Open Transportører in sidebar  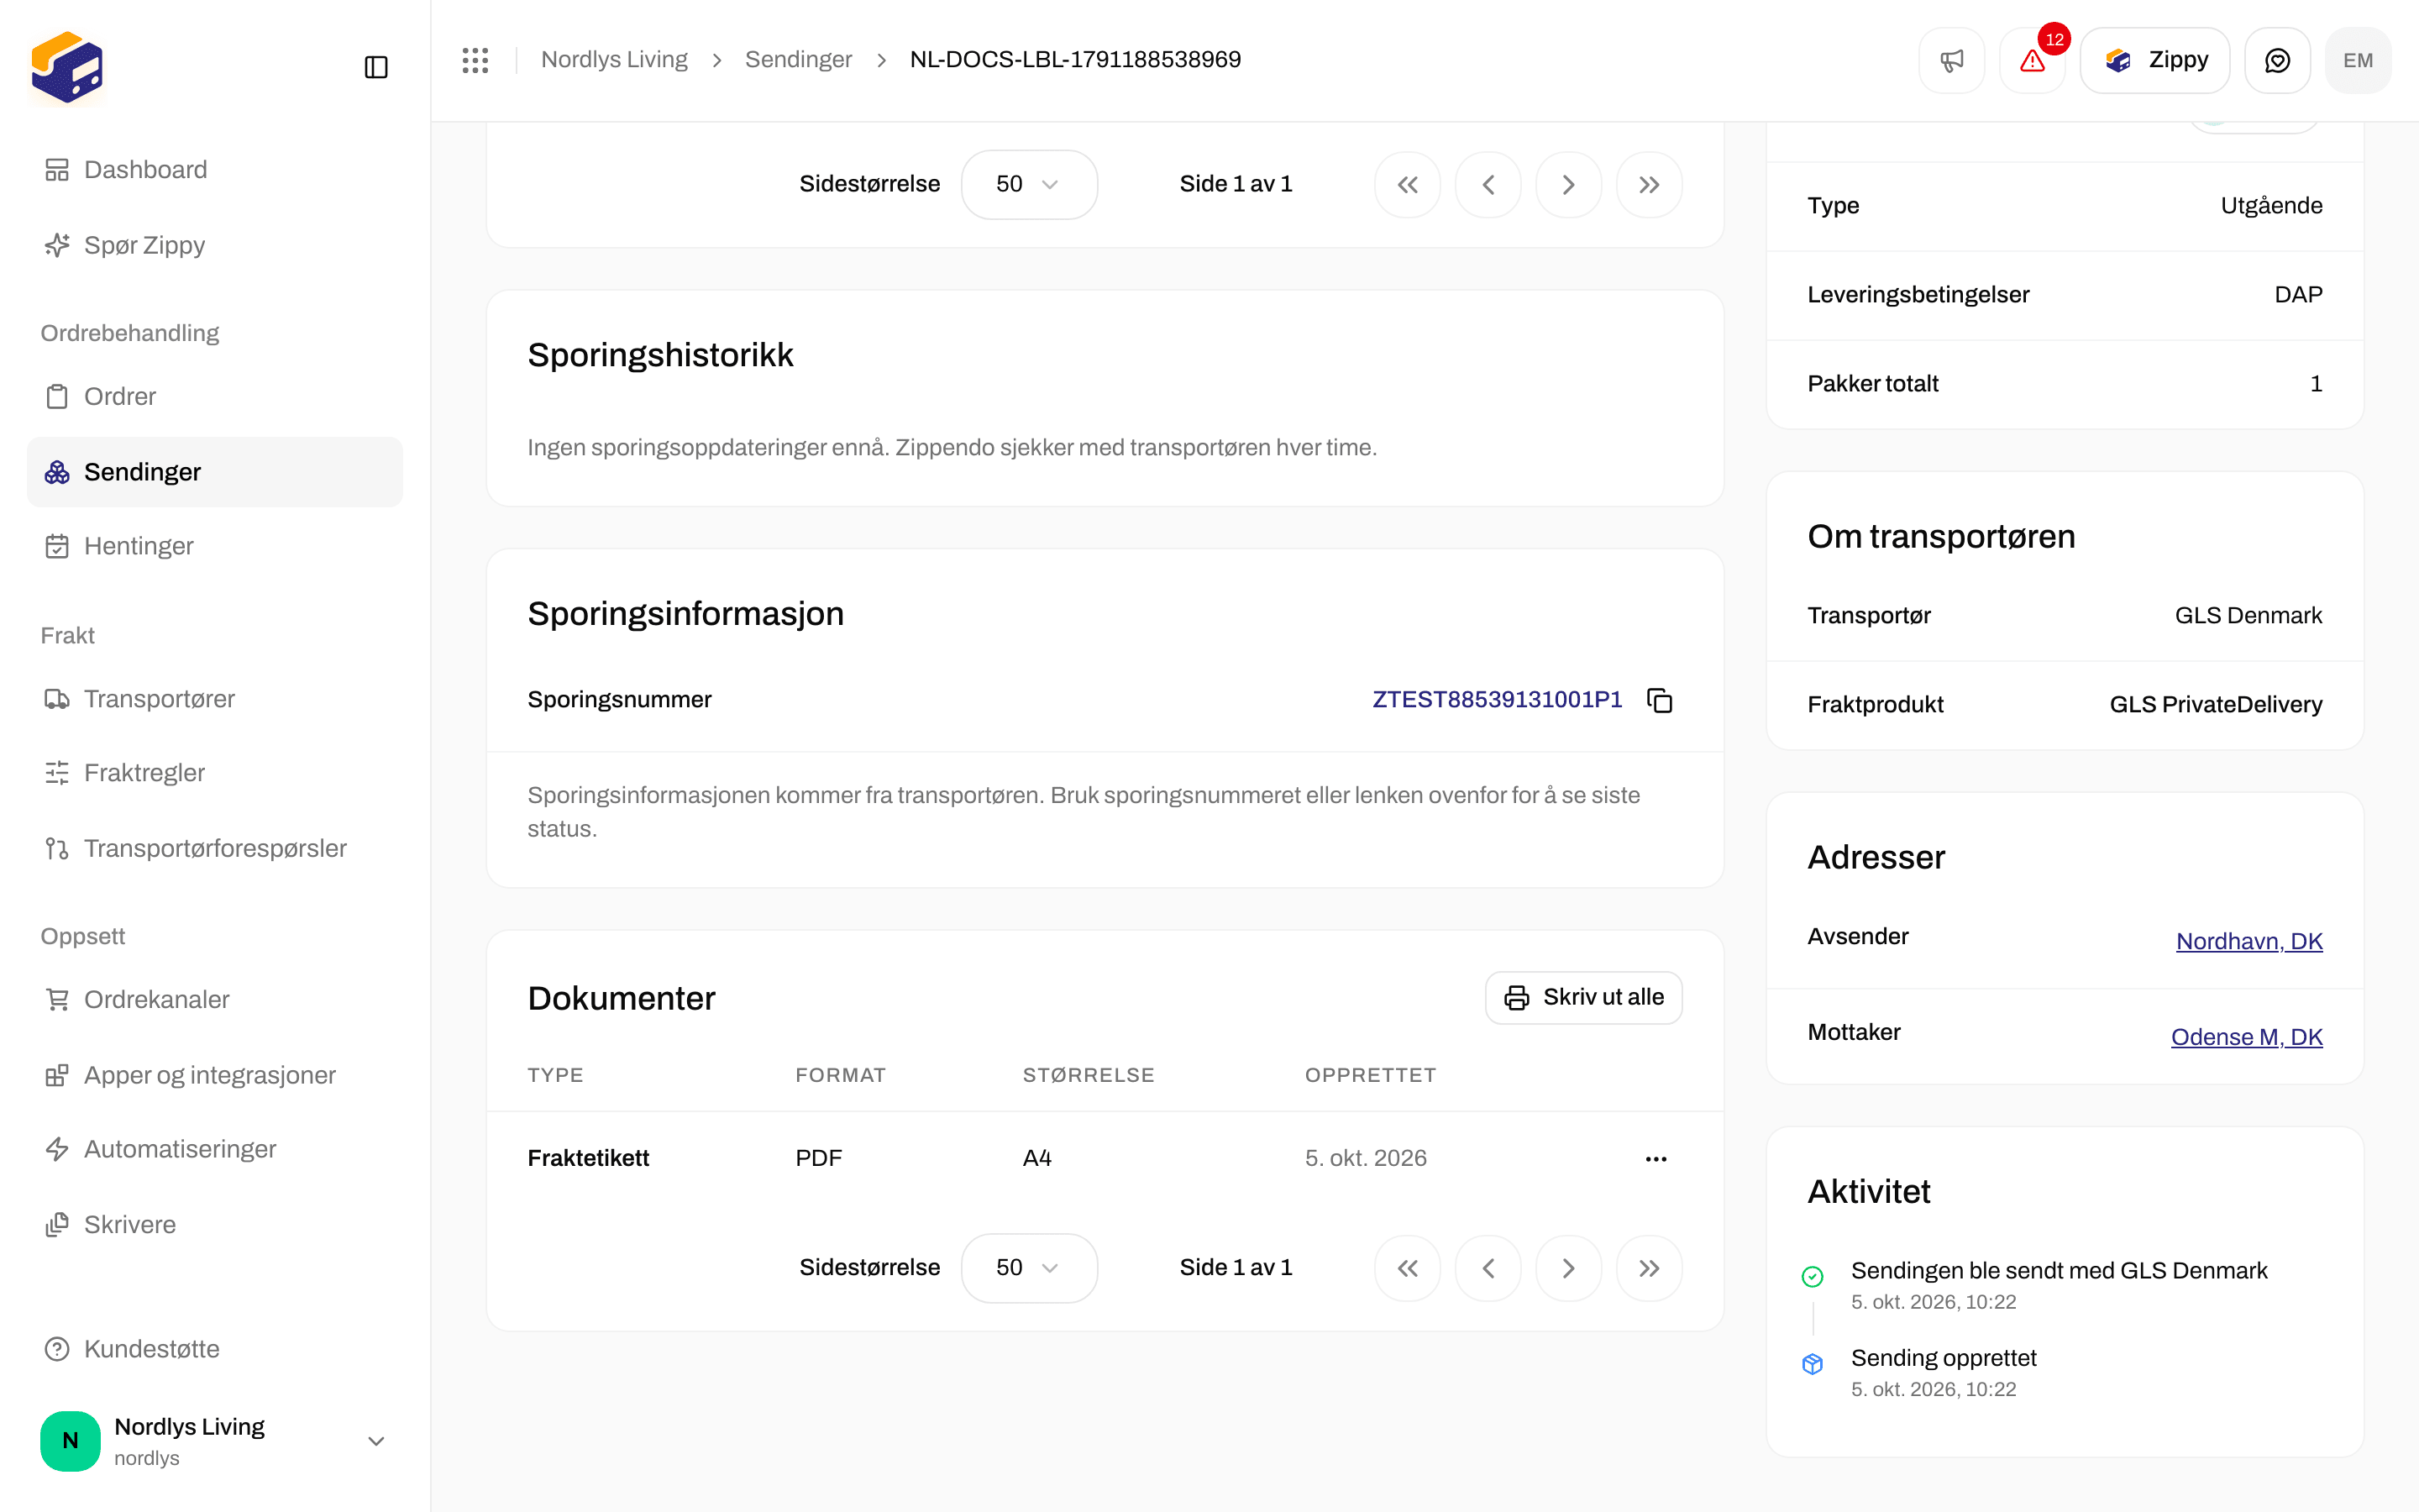coord(215,698)
